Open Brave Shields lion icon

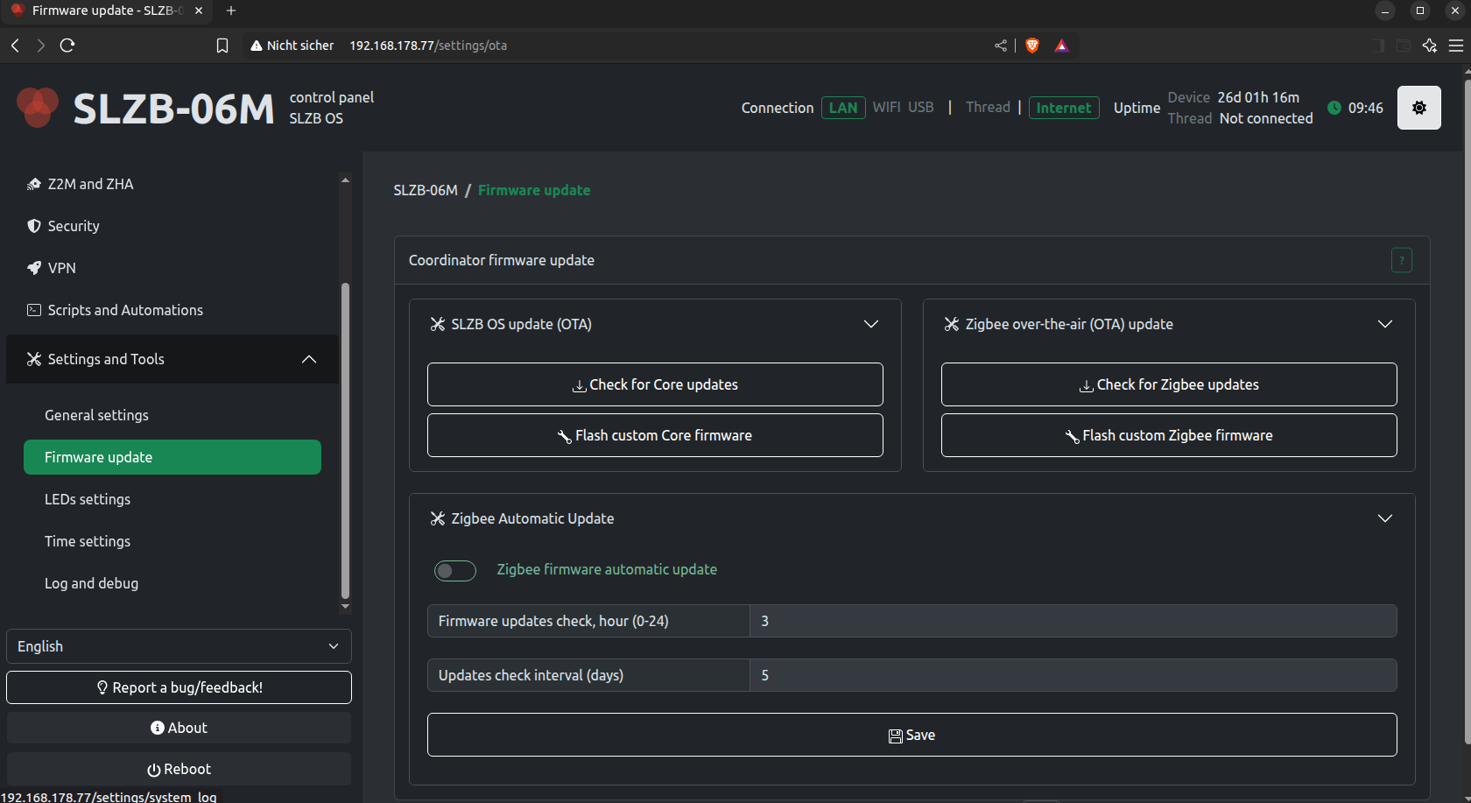pos(1032,46)
